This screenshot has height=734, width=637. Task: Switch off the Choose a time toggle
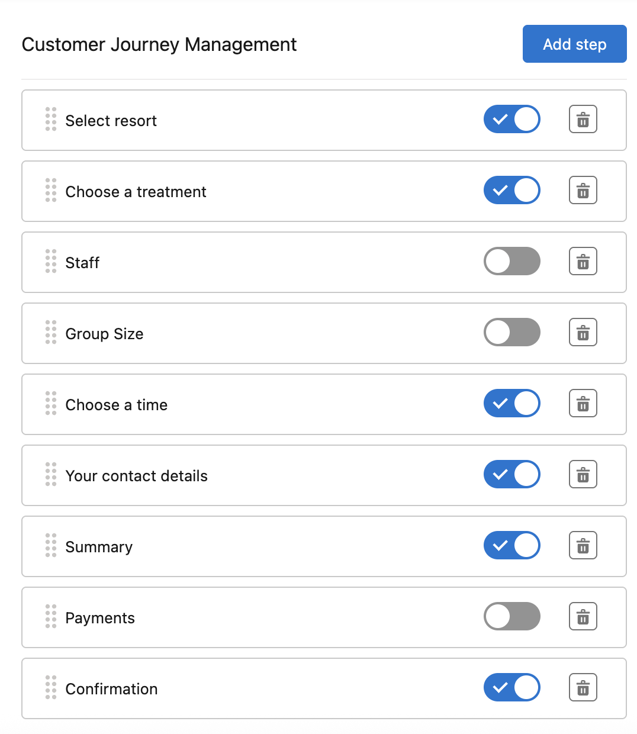[x=511, y=404]
